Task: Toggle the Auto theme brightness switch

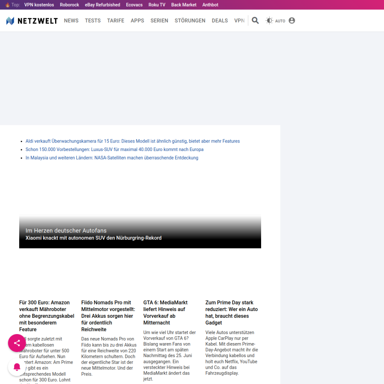Action: [x=275, y=21]
